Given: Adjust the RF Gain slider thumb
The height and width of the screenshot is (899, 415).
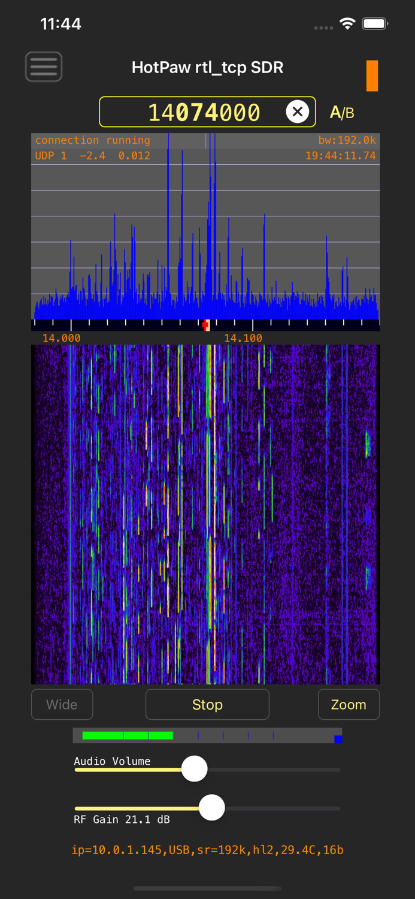Looking at the screenshot, I should pos(211,808).
